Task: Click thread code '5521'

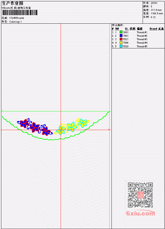Action: [126, 39]
